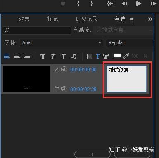Click the Step Back one frame button
The width and height of the screenshot is (159, 158).
[x=124, y=3]
